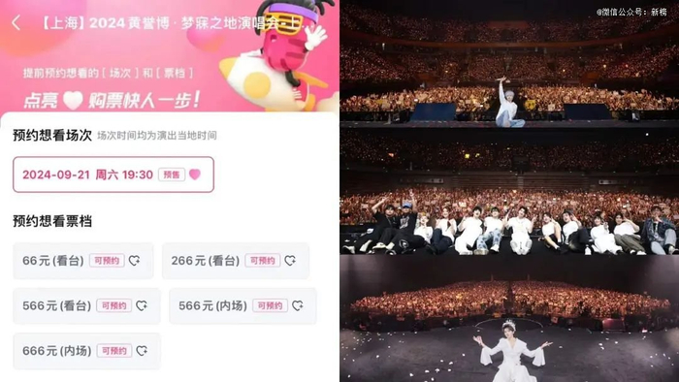679x382 pixels.
Task: Select the 666元 (内场) ticket tier
Action: 86,350
